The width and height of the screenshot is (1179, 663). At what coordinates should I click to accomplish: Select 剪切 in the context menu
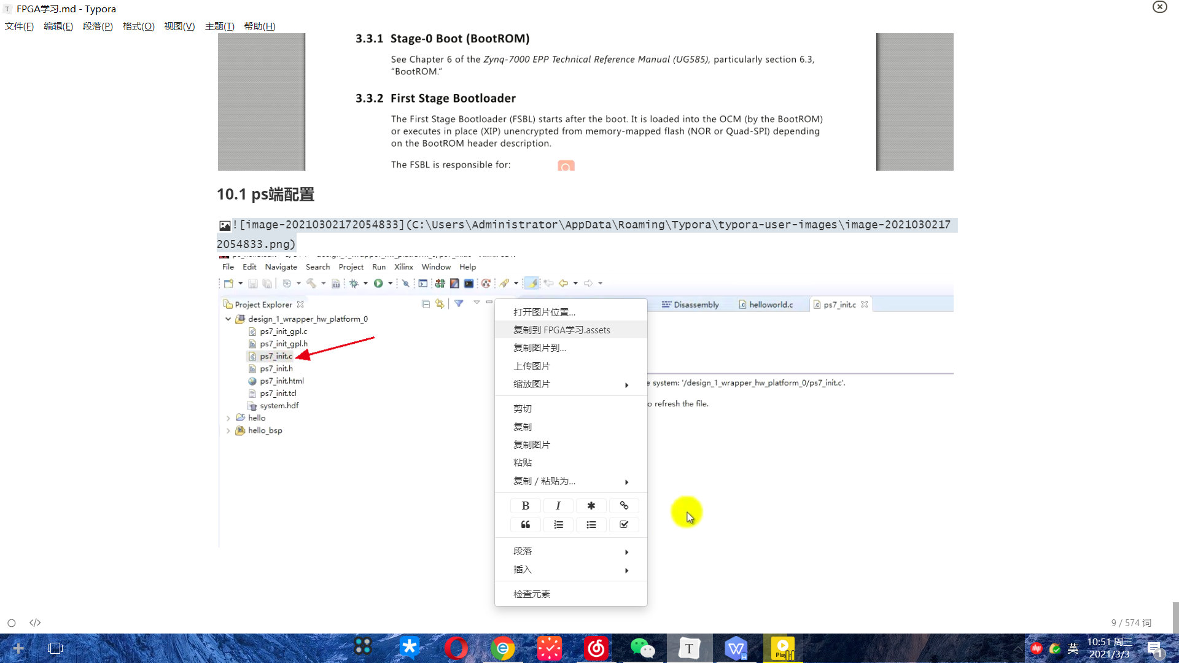pyautogui.click(x=570, y=409)
